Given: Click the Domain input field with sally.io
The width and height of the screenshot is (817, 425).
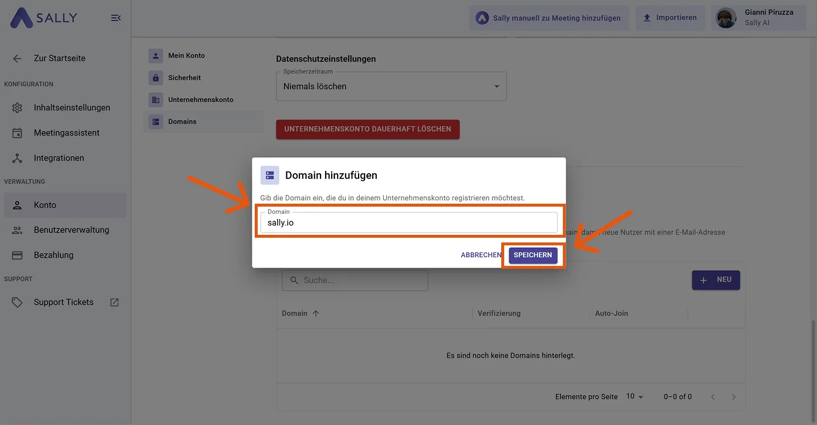Looking at the screenshot, I should pyautogui.click(x=409, y=222).
